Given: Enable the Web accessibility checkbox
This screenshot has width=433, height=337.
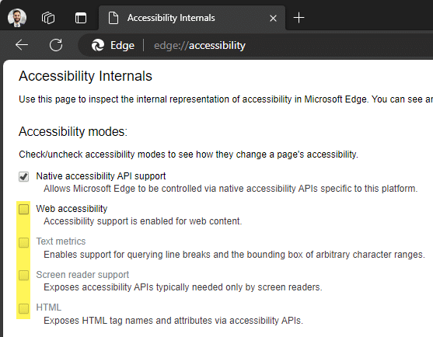Looking at the screenshot, I should click(x=24, y=209).
